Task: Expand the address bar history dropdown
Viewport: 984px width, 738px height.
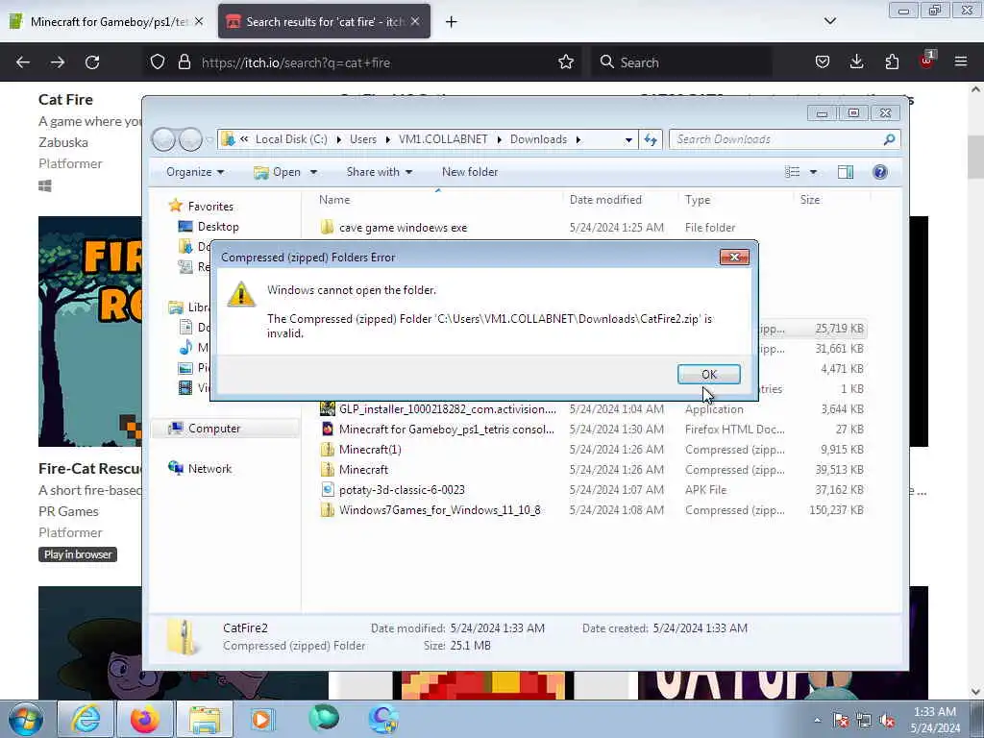Action: 628,139
